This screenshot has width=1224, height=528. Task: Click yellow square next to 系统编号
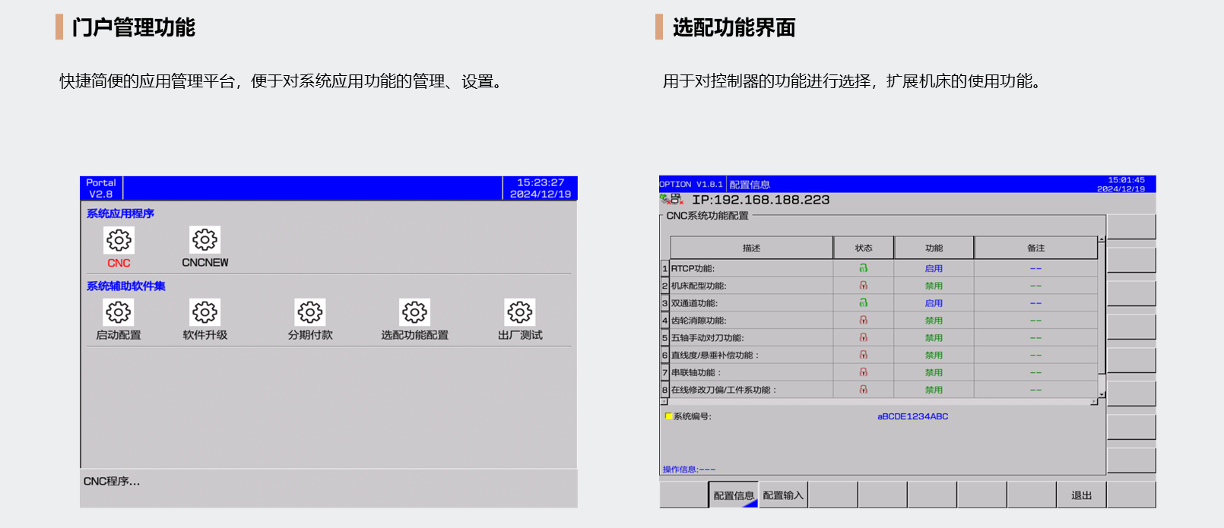click(668, 416)
